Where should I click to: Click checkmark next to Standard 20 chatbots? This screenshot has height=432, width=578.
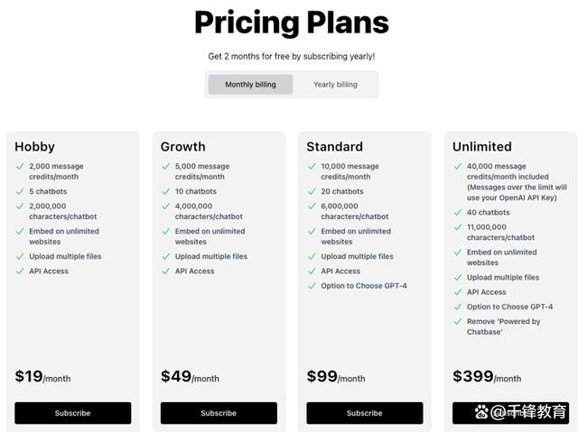pyautogui.click(x=312, y=191)
